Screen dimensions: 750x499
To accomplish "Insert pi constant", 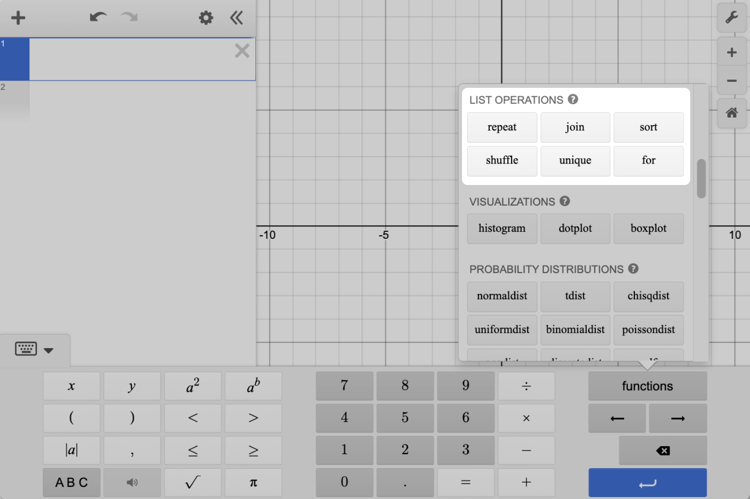I will [x=253, y=482].
